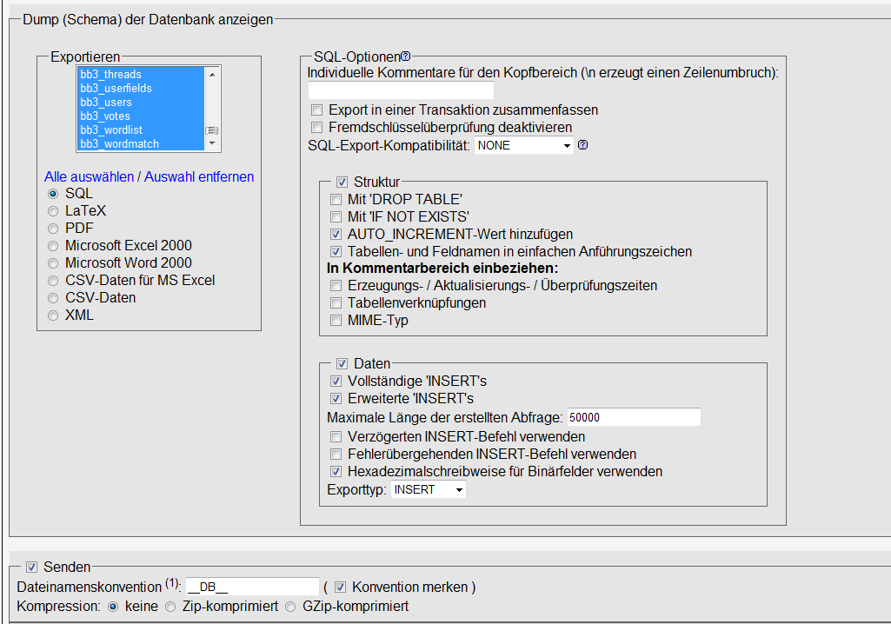
Task: Select Zip-komprimiert compression option
Action: (170, 607)
